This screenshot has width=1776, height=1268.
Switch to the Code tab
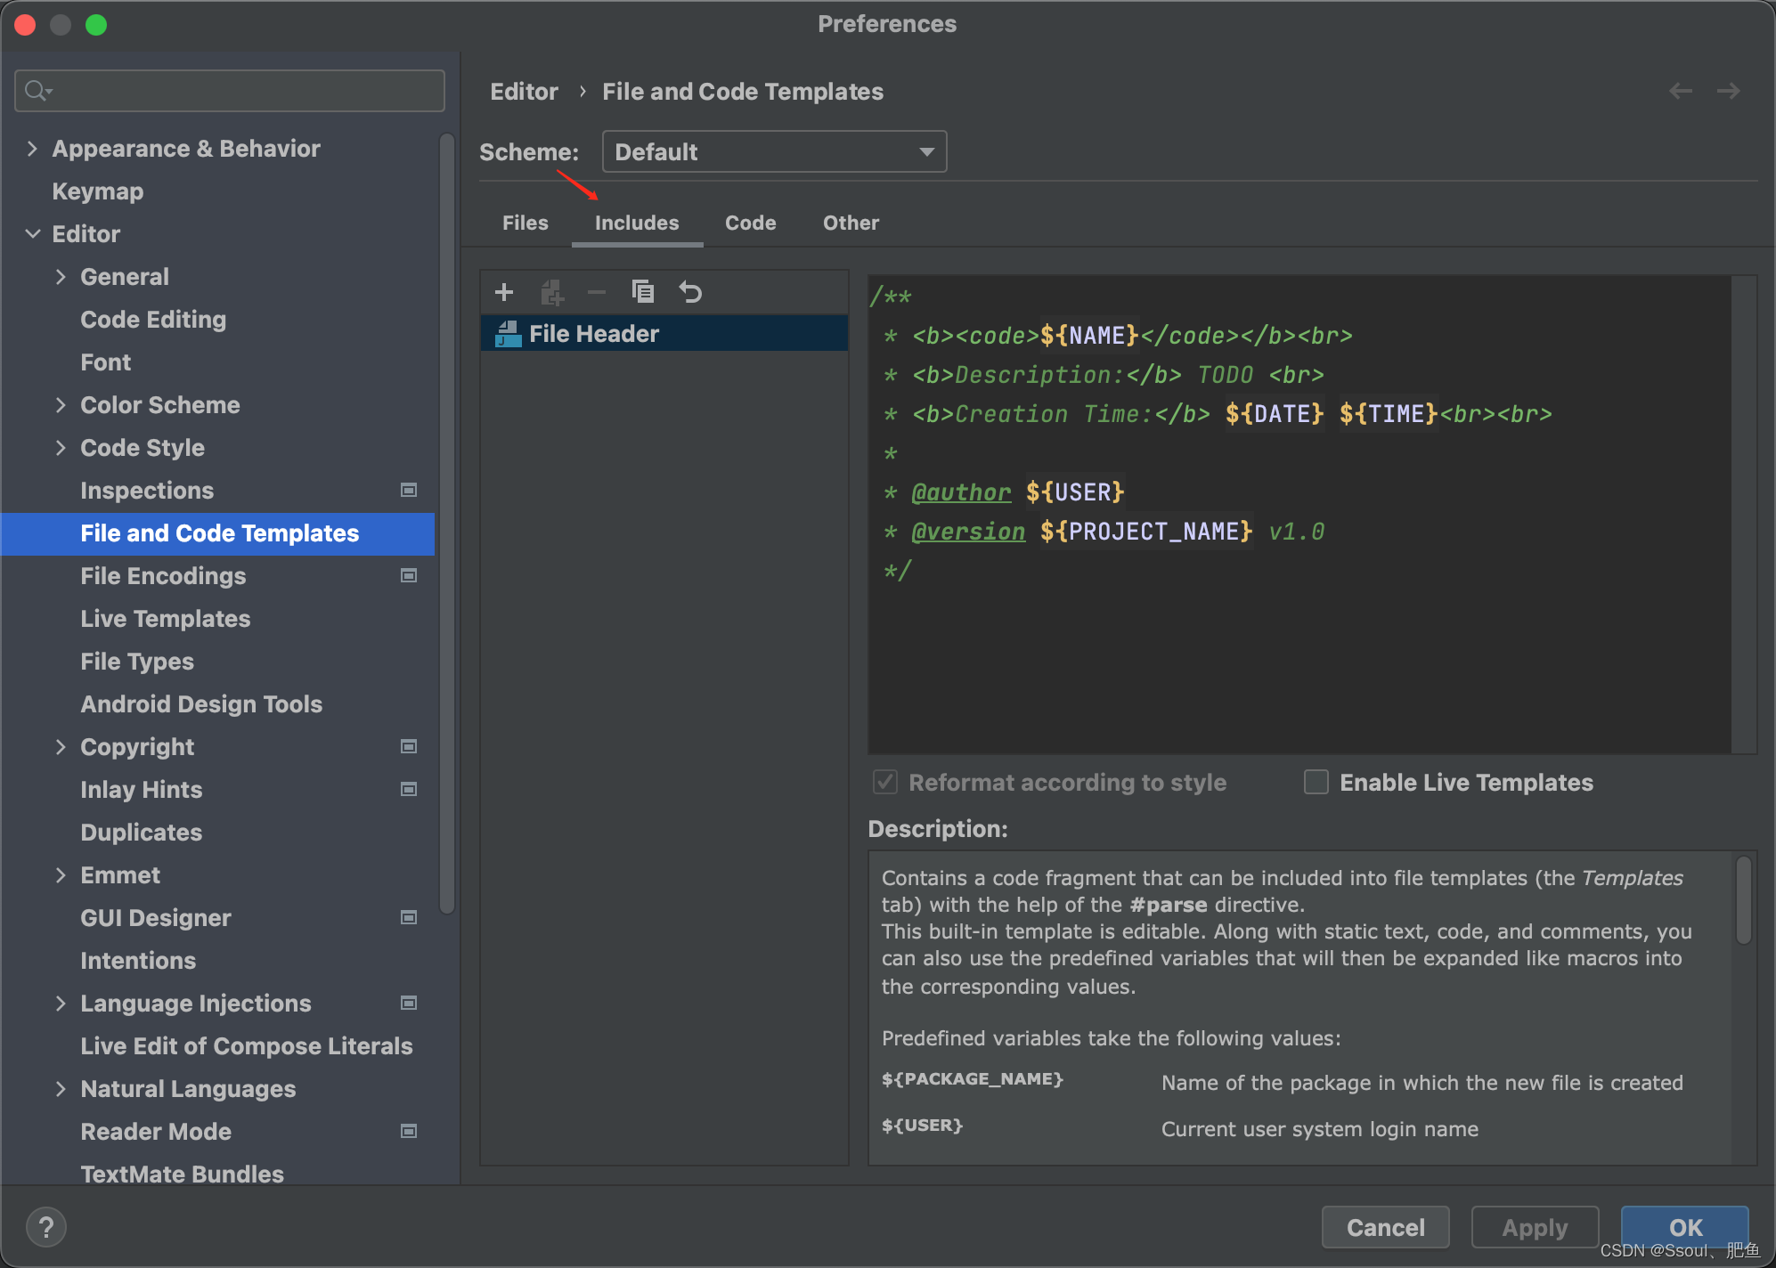[x=750, y=223]
